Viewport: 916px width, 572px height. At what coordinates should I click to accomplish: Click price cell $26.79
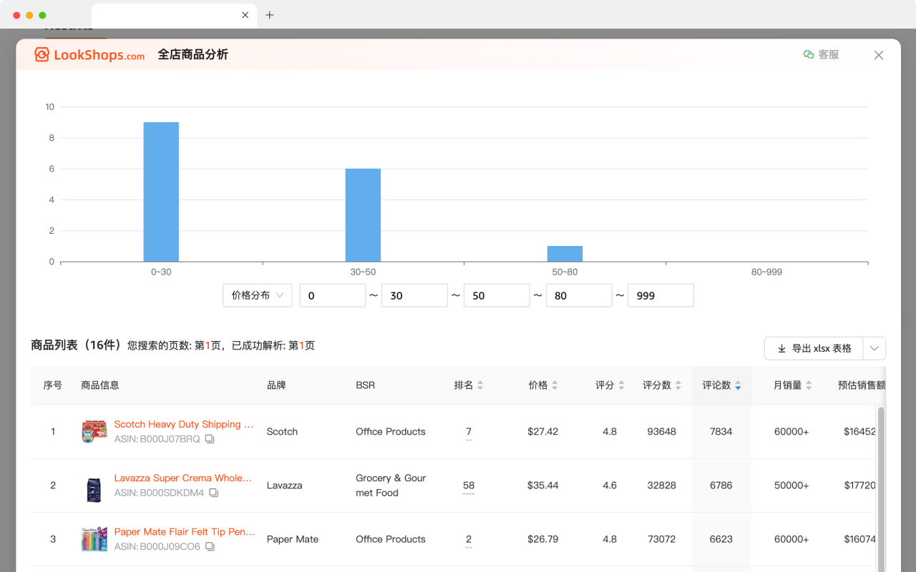coord(542,539)
